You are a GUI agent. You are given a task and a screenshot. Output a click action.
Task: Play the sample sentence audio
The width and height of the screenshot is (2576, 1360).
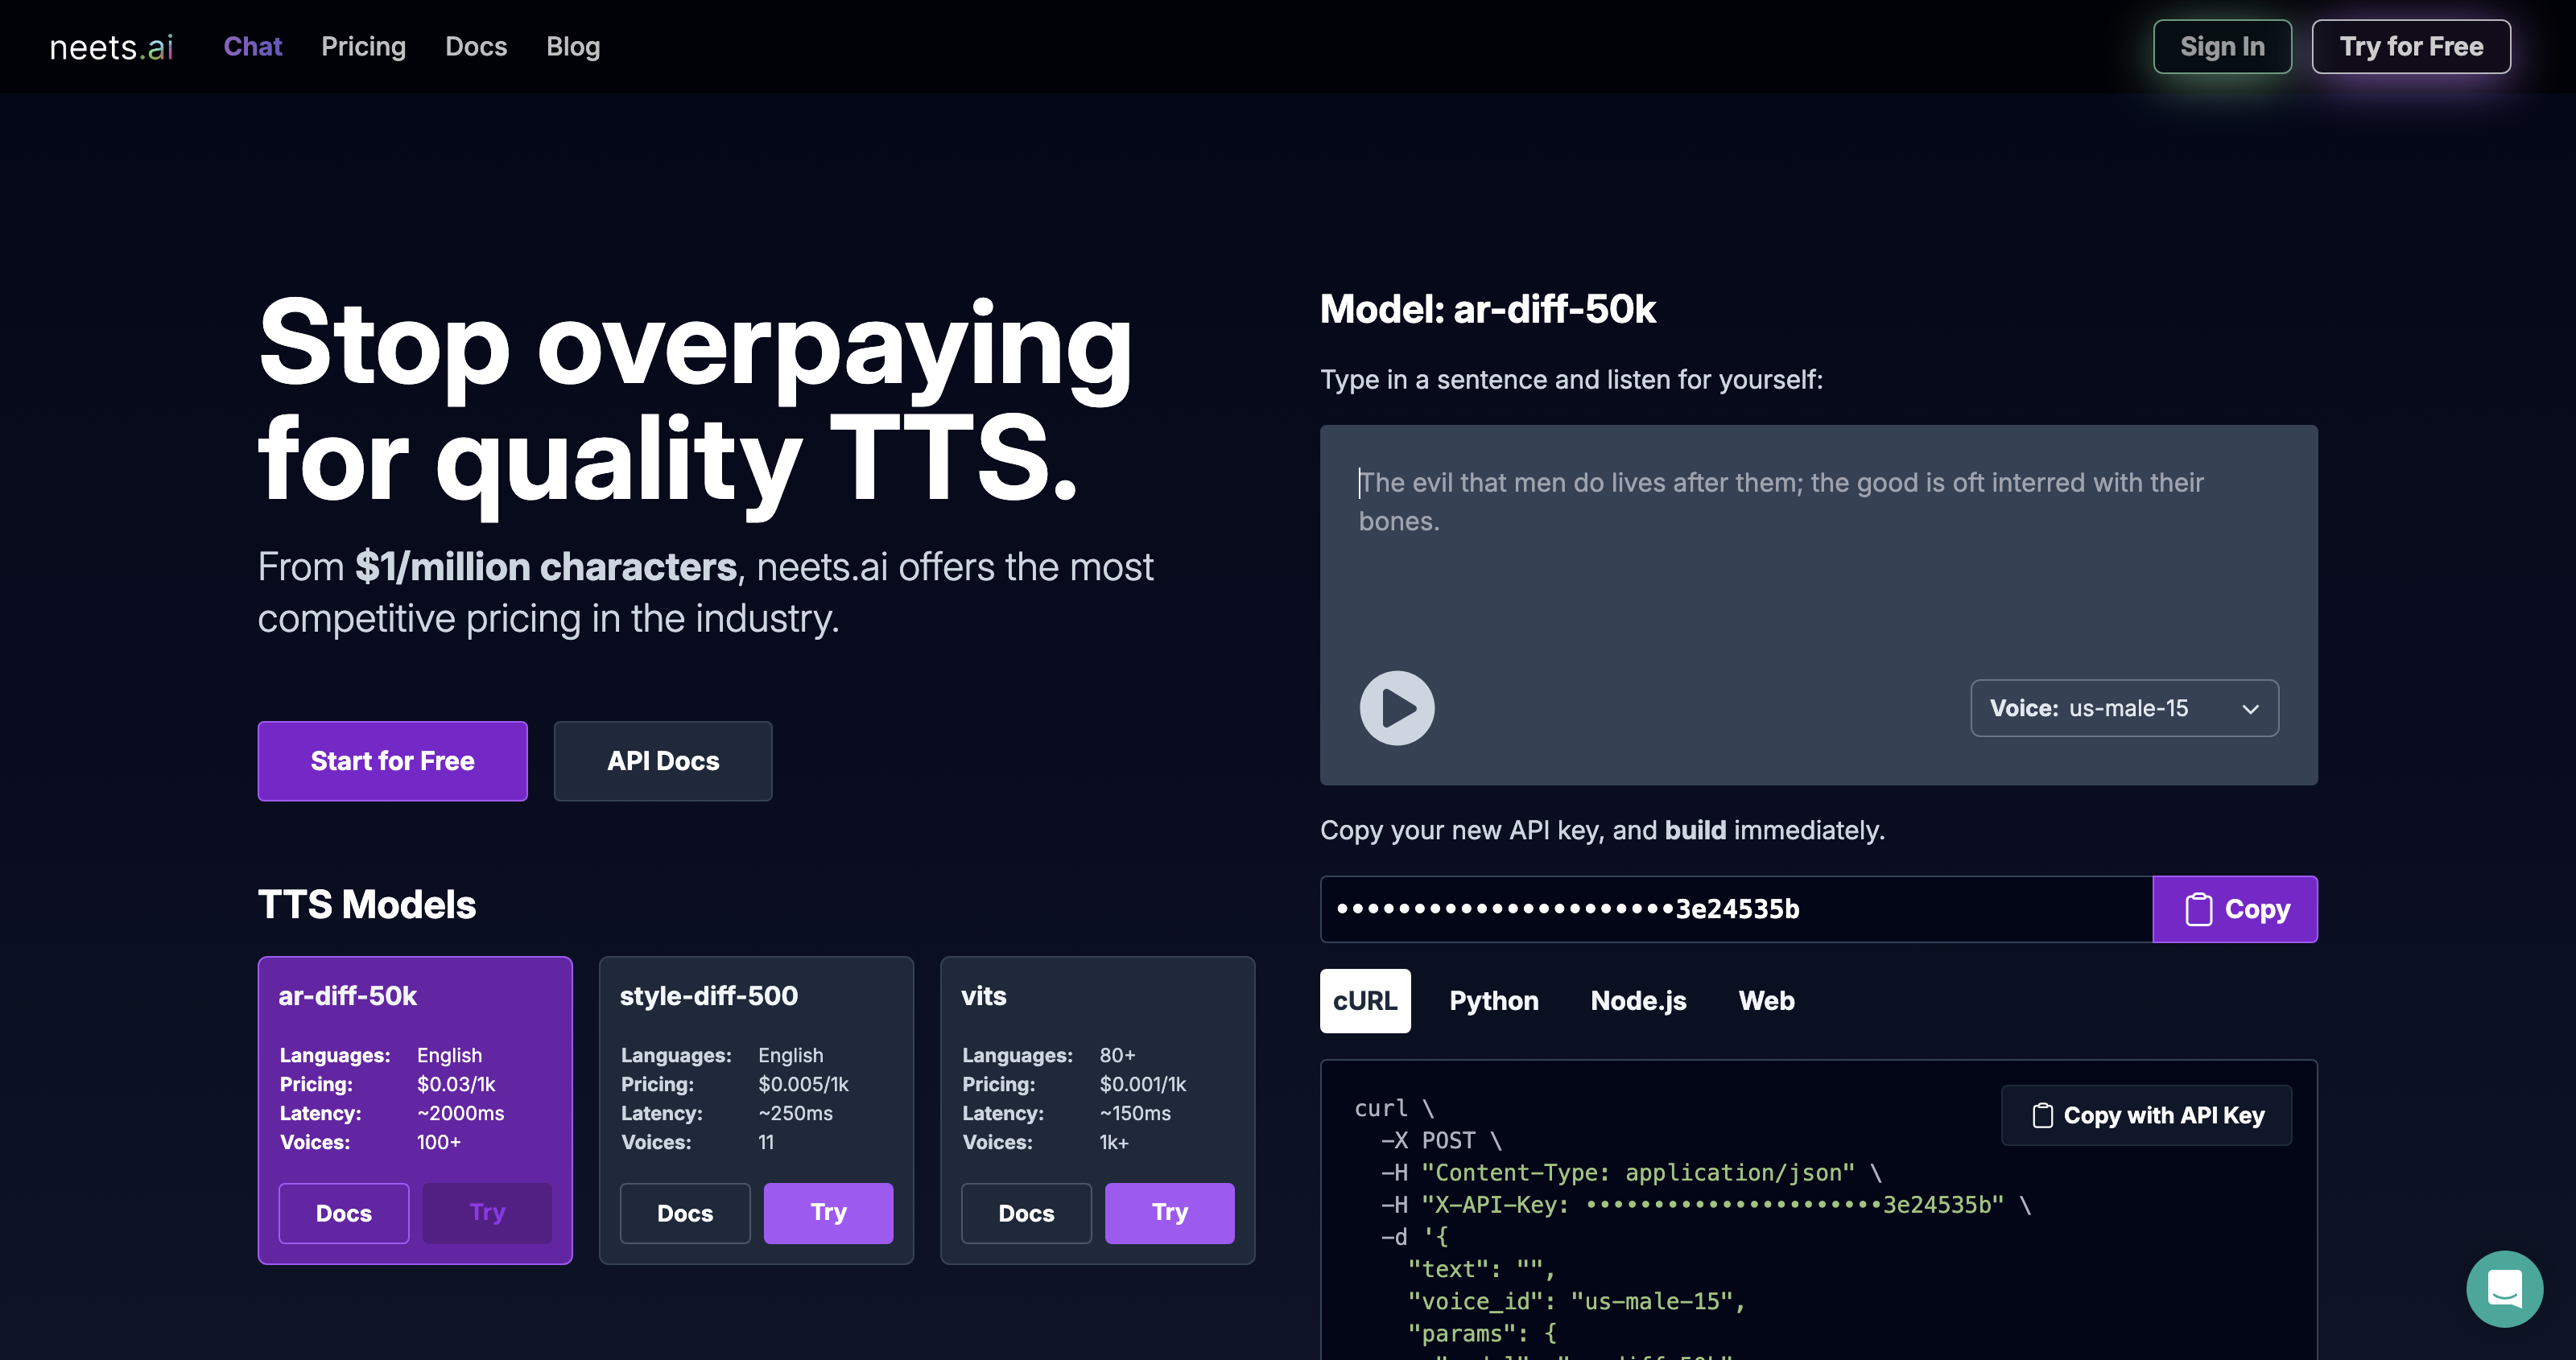pyautogui.click(x=1397, y=708)
